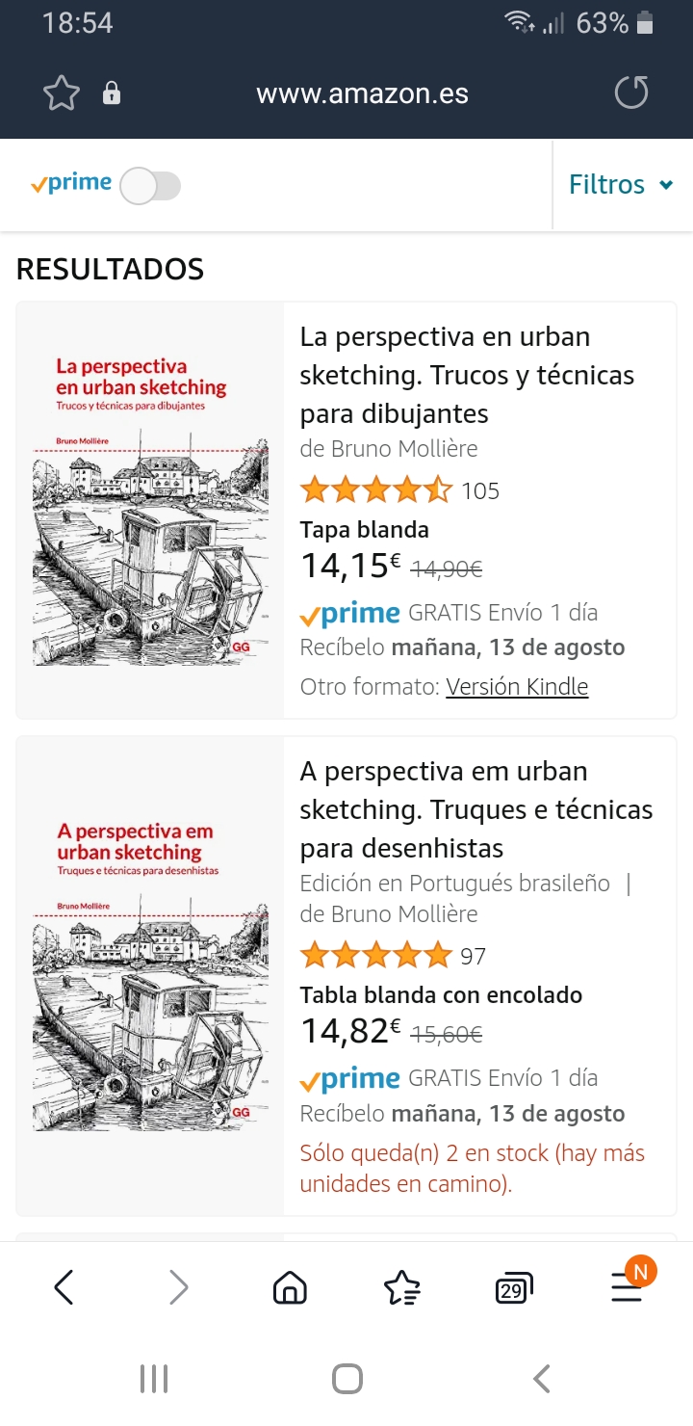Open the A perspectiva em book cover thumbnail
Image resolution: width=693 pixels, height=1426 pixels.
tap(150, 976)
